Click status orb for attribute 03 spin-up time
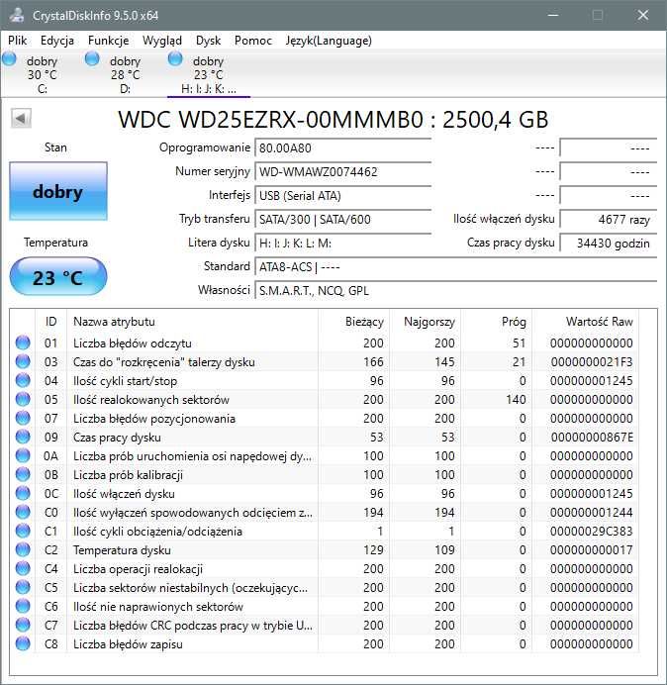Screen dimensions: 667x685 click(x=23, y=361)
